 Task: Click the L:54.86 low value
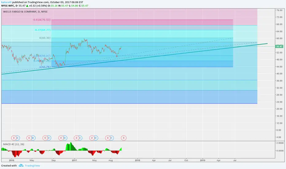click(74, 6)
